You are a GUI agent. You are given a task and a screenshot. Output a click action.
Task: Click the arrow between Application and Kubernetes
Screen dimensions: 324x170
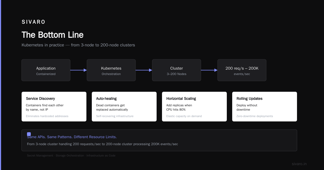[79, 70]
